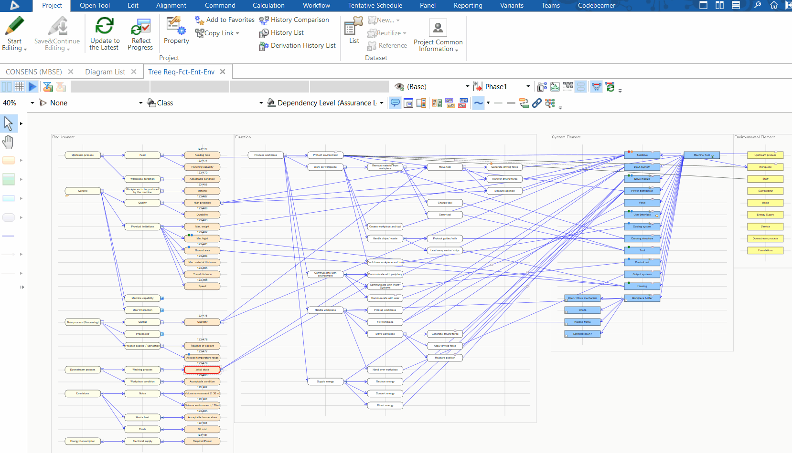Select the Start Editing tool

click(x=14, y=32)
